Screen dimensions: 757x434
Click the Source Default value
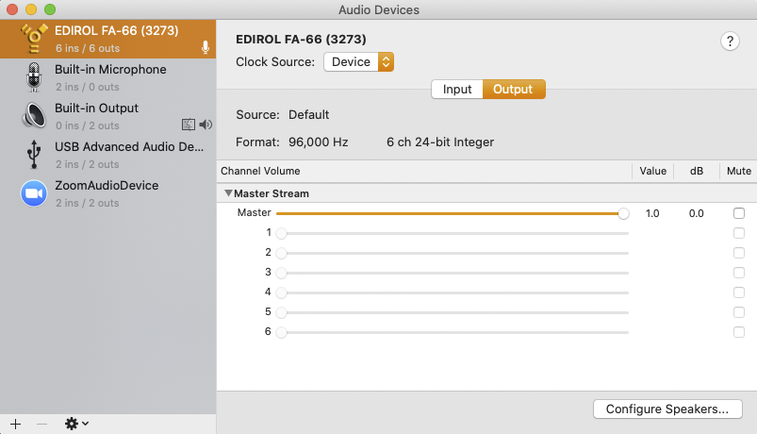tap(308, 114)
